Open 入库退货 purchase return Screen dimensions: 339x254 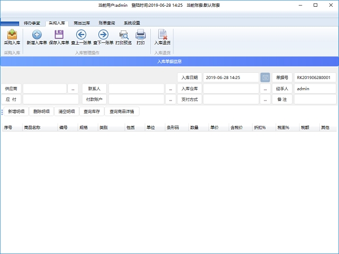(x=162, y=37)
